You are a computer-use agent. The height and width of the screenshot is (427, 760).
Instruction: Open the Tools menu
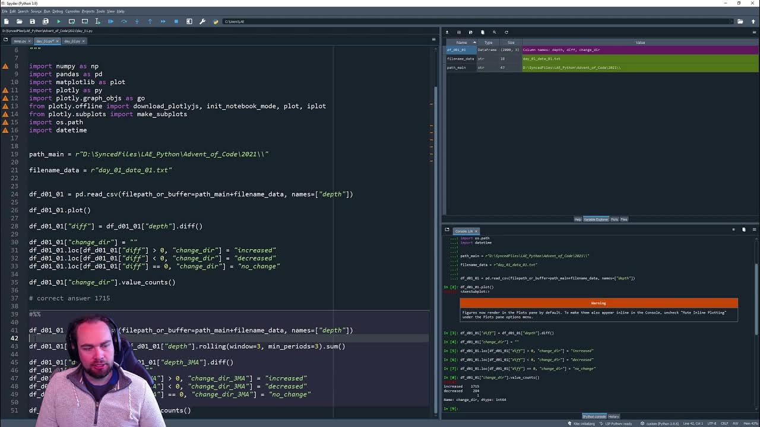tap(100, 11)
